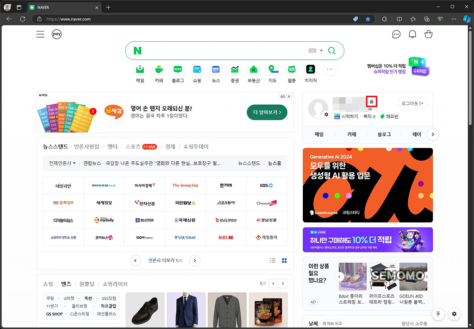Open the 블로그 shortcut icon
Image resolution: width=474 pixels, height=329 pixels.
click(178, 70)
